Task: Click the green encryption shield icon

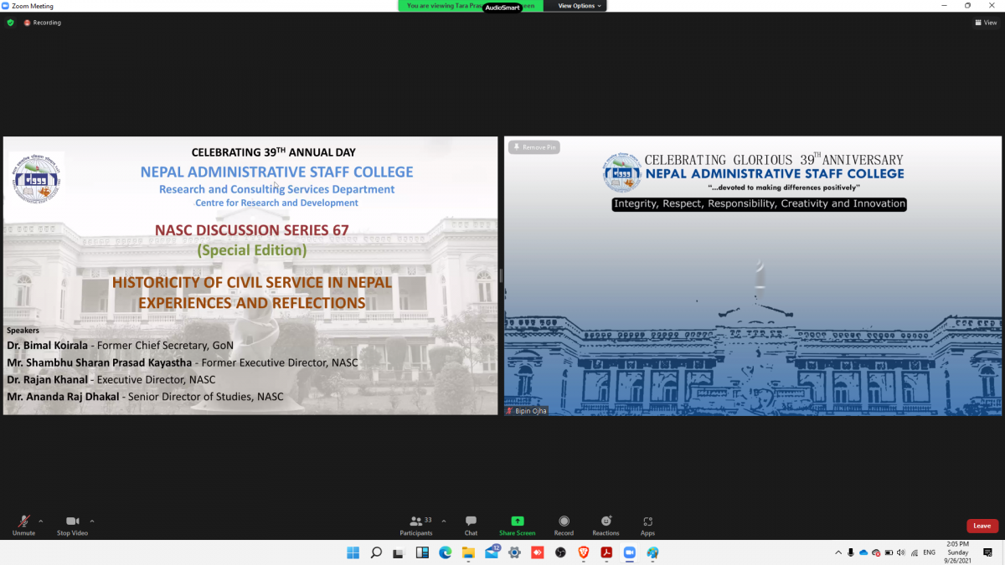Action: click(x=10, y=23)
